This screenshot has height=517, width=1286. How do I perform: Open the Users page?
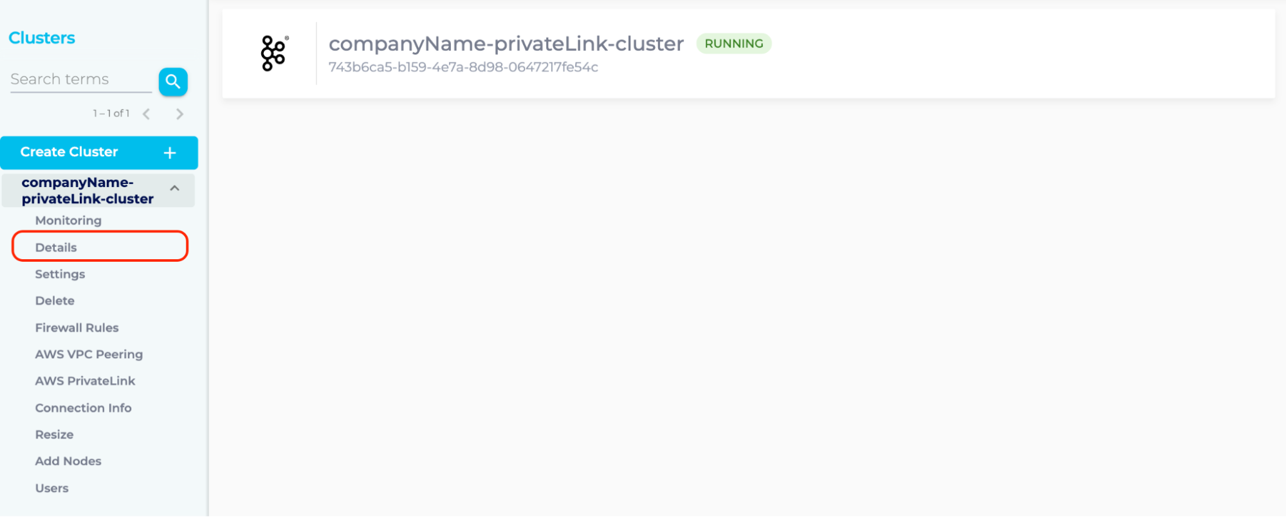(x=51, y=488)
